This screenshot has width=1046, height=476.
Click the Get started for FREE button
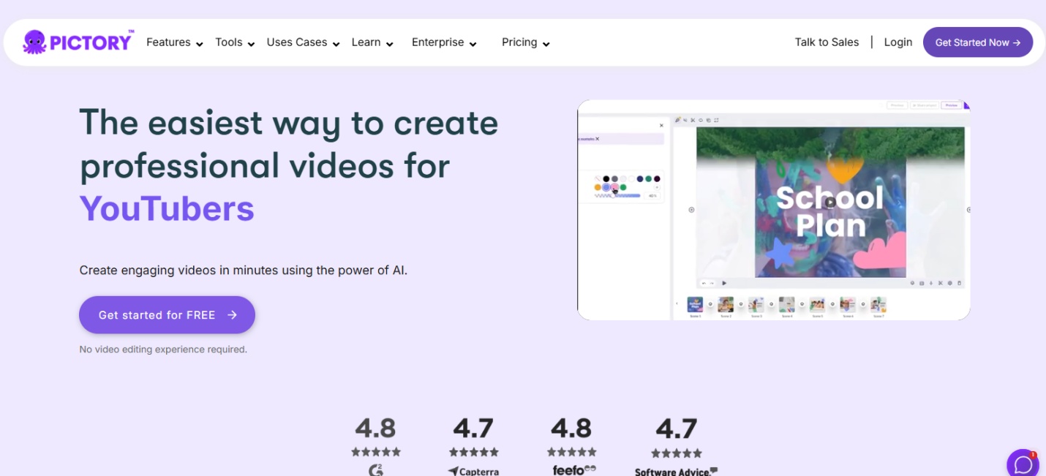click(167, 315)
